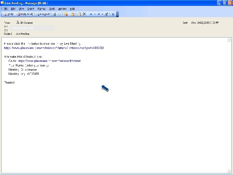Viewport: 233px width, 175px height.
Task: Click the 'Thanks!' text in the body
Action: pyautogui.click(x=9, y=82)
